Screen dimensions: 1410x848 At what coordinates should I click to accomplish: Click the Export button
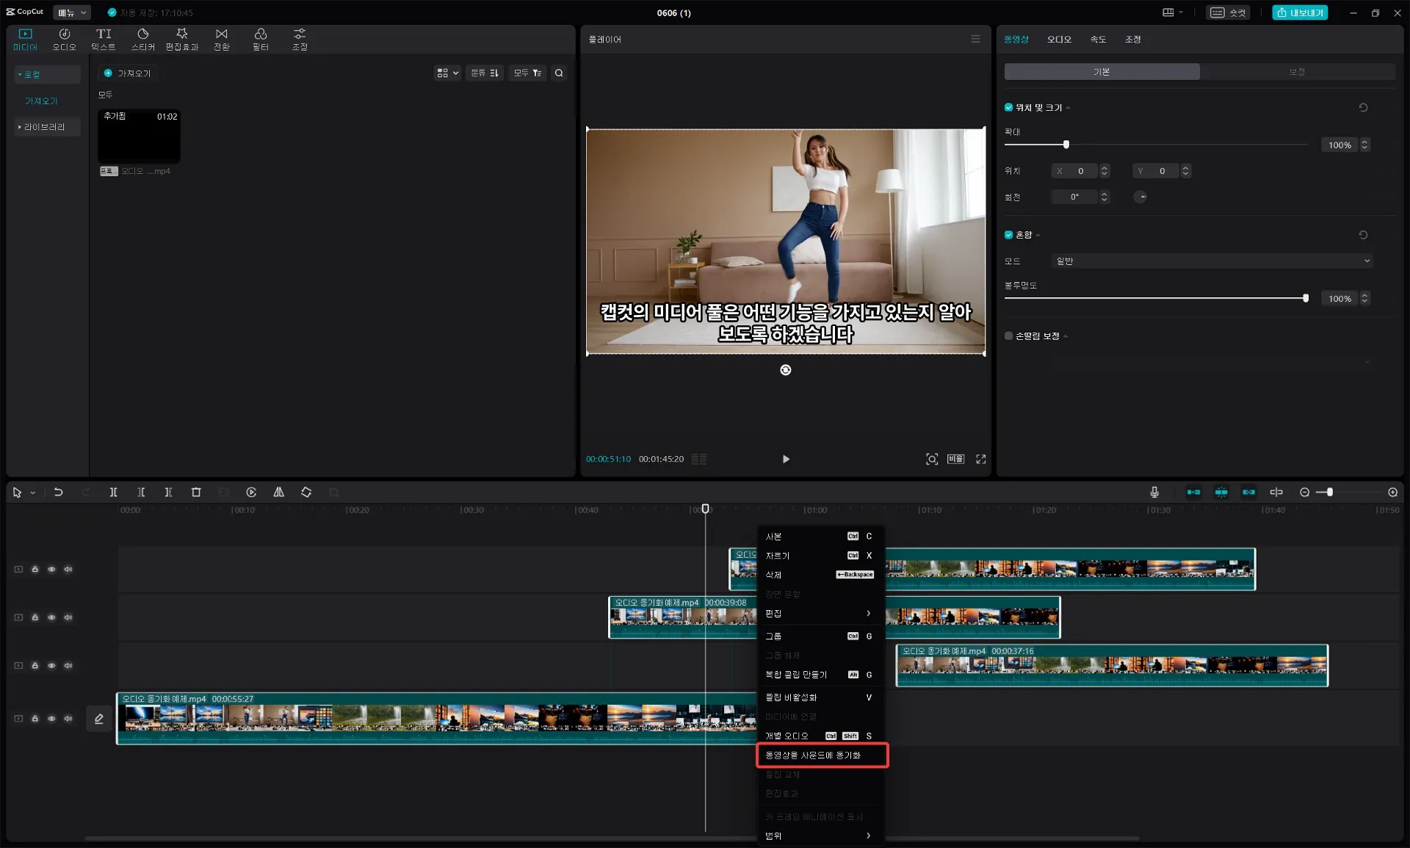1299,12
